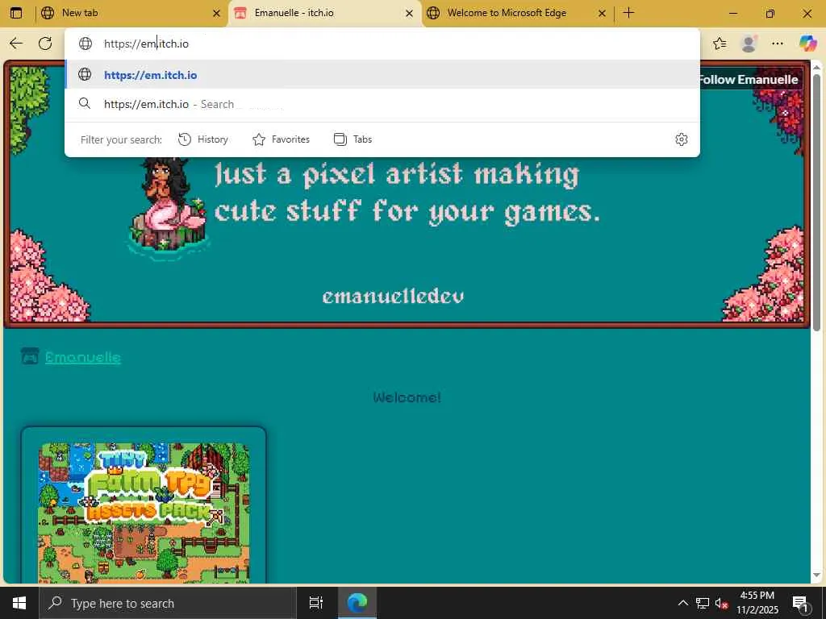Open the muted volume tray icon
This screenshot has width=826, height=619.
coord(721,603)
